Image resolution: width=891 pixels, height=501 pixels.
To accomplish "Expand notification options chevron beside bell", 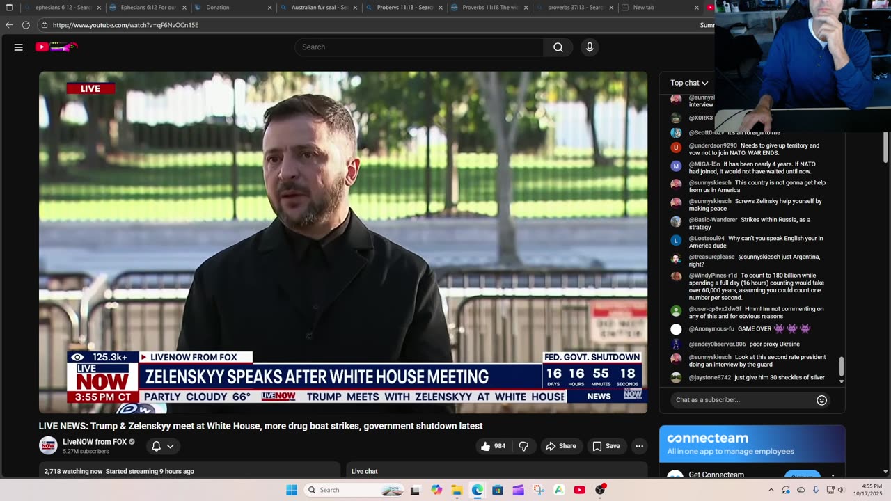I will point(171,446).
